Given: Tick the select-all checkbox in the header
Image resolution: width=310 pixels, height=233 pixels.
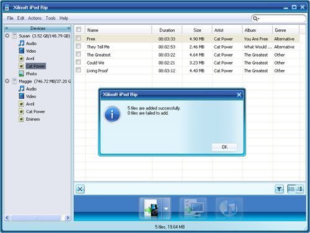Looking at the screenshot, I should [79, 29].
